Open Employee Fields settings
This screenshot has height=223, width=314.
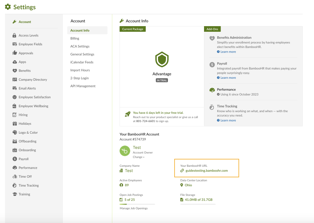click(30, 44)
